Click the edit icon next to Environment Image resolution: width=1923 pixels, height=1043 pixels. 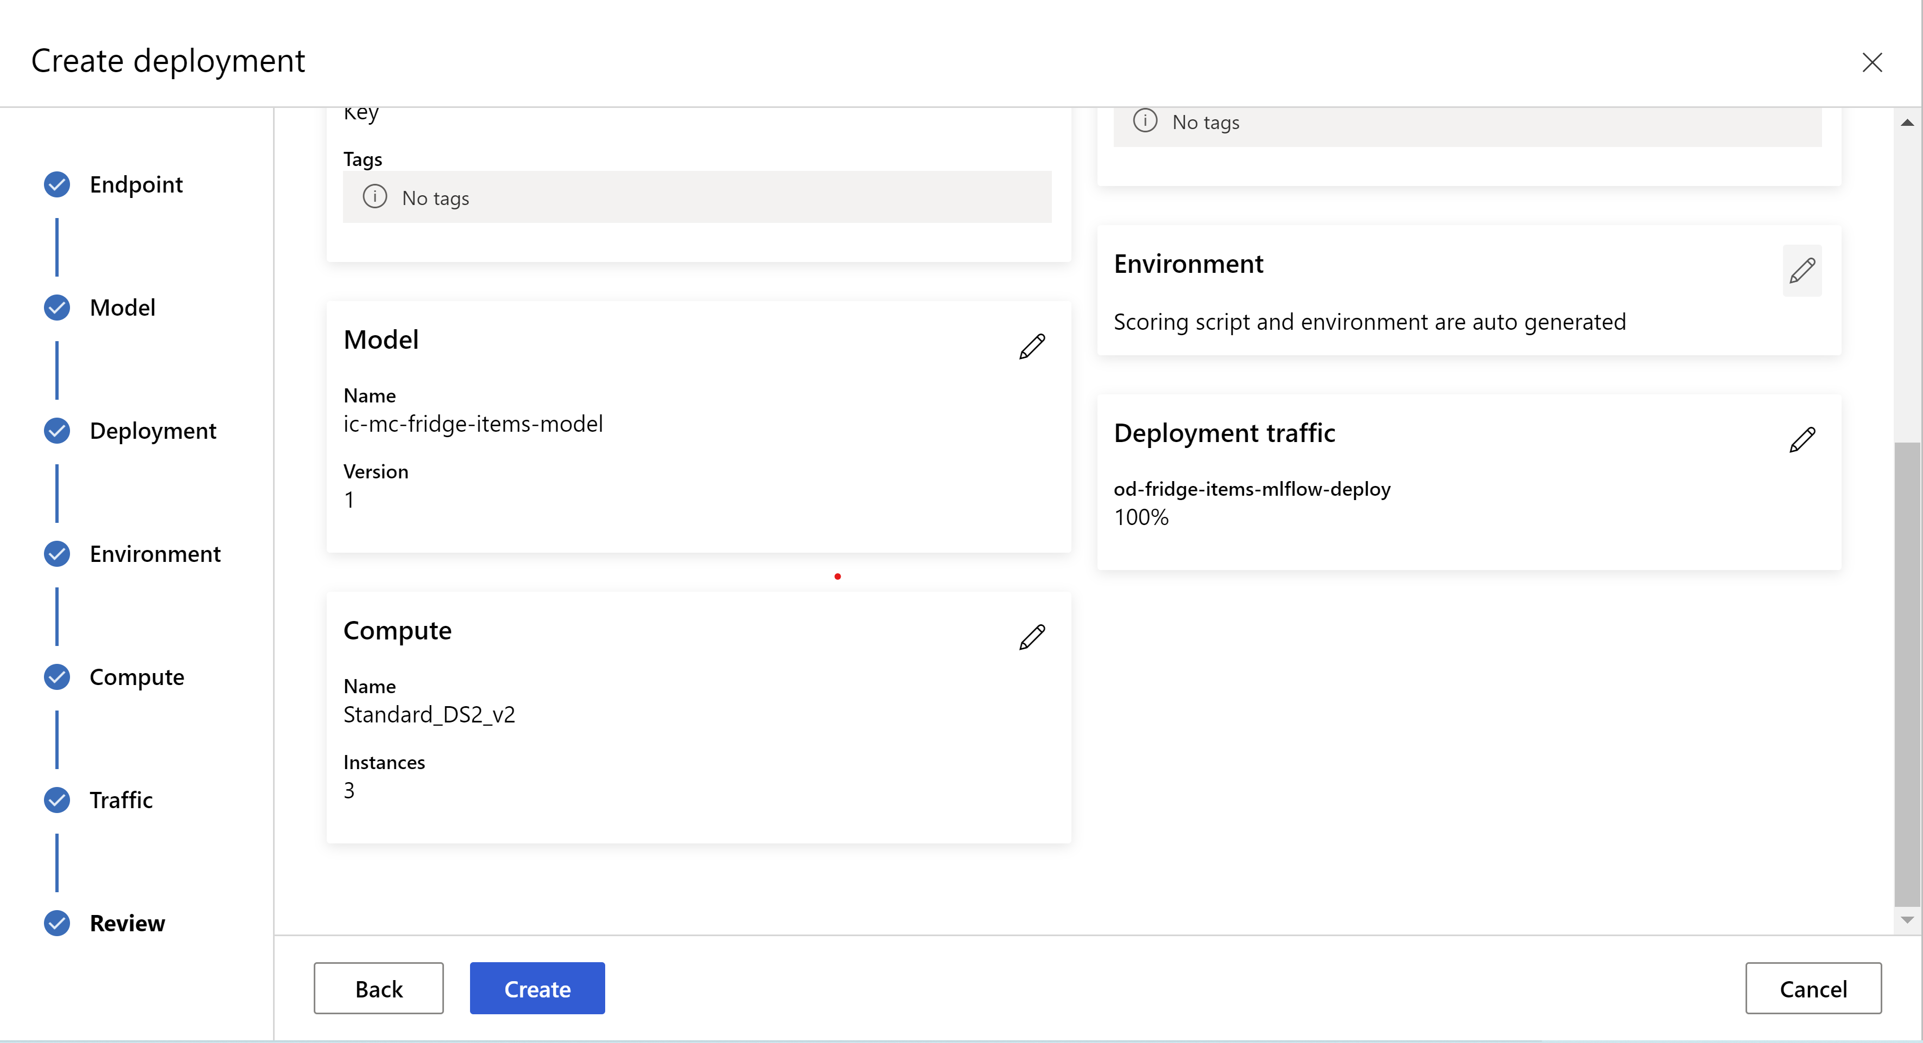(1802, 270)
